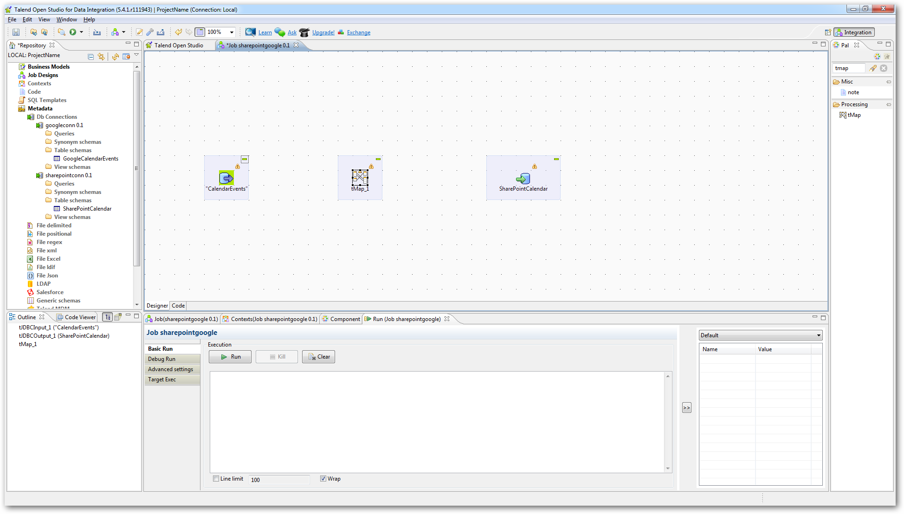Click the Save toolbar icon
This screenshot has height=514, width=904.
16,32
